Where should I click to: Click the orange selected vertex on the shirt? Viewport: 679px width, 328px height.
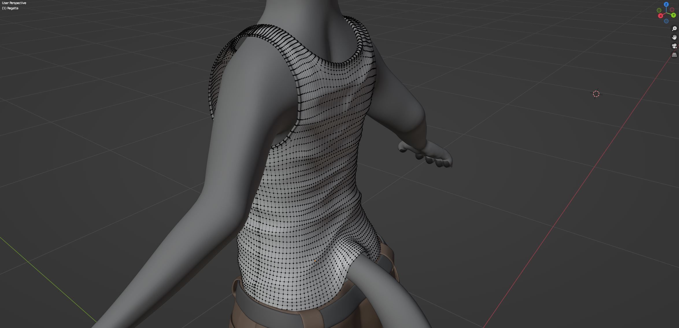315,261
